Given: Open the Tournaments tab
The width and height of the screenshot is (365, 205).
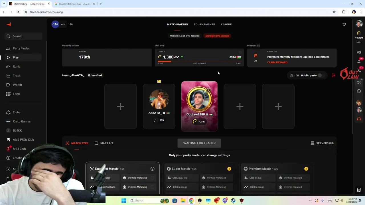Looking at the screenshot, I should [x=204, y=24].
